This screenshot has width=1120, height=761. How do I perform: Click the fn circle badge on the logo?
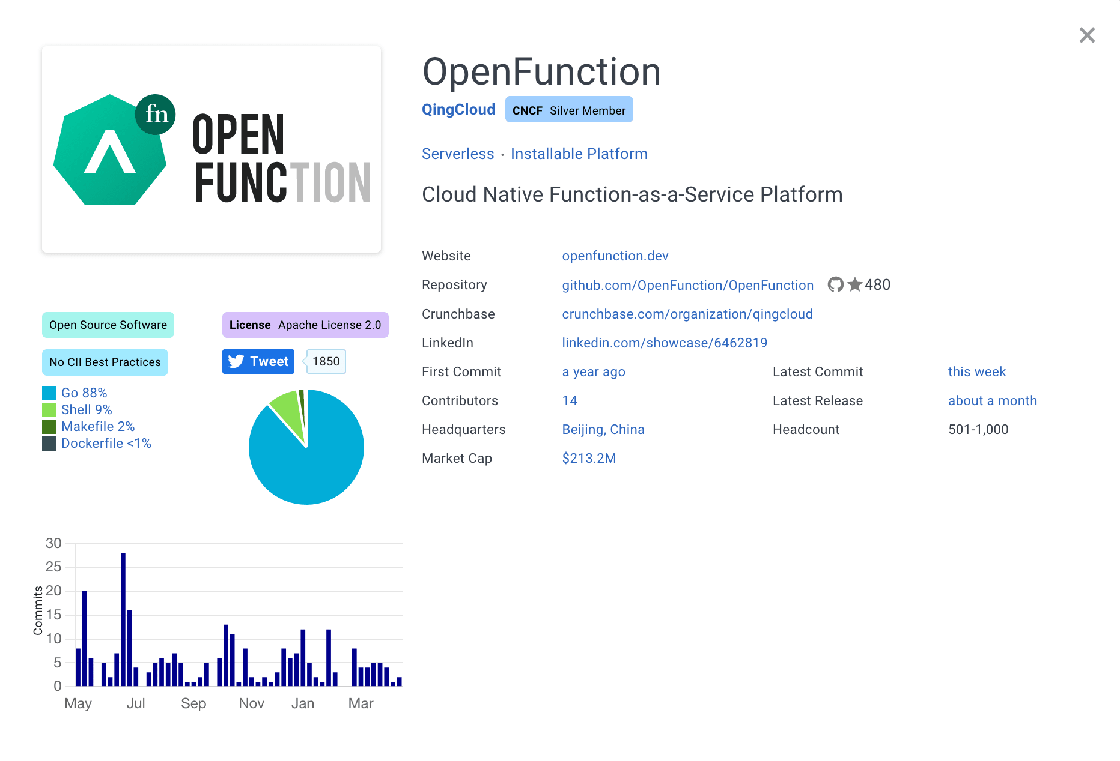click(x=155, y=114)
